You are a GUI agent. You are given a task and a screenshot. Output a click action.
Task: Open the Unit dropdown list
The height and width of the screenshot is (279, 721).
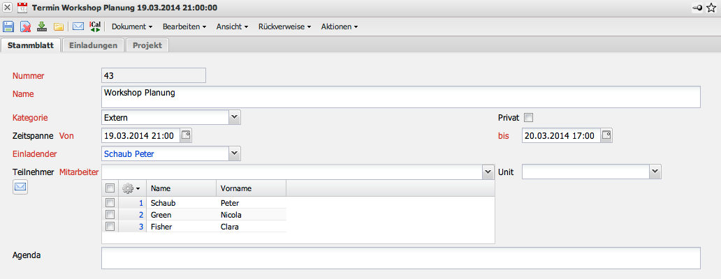tap(655, 171)
